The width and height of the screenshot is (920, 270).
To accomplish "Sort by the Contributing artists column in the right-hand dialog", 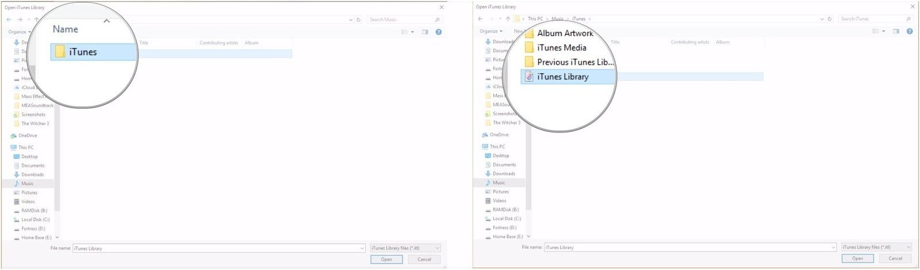I will tap(689, 42).
